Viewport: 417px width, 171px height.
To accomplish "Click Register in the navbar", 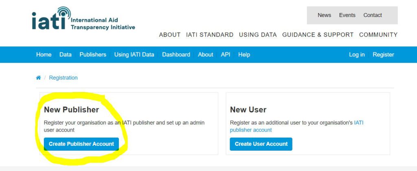I will point(383,54).
